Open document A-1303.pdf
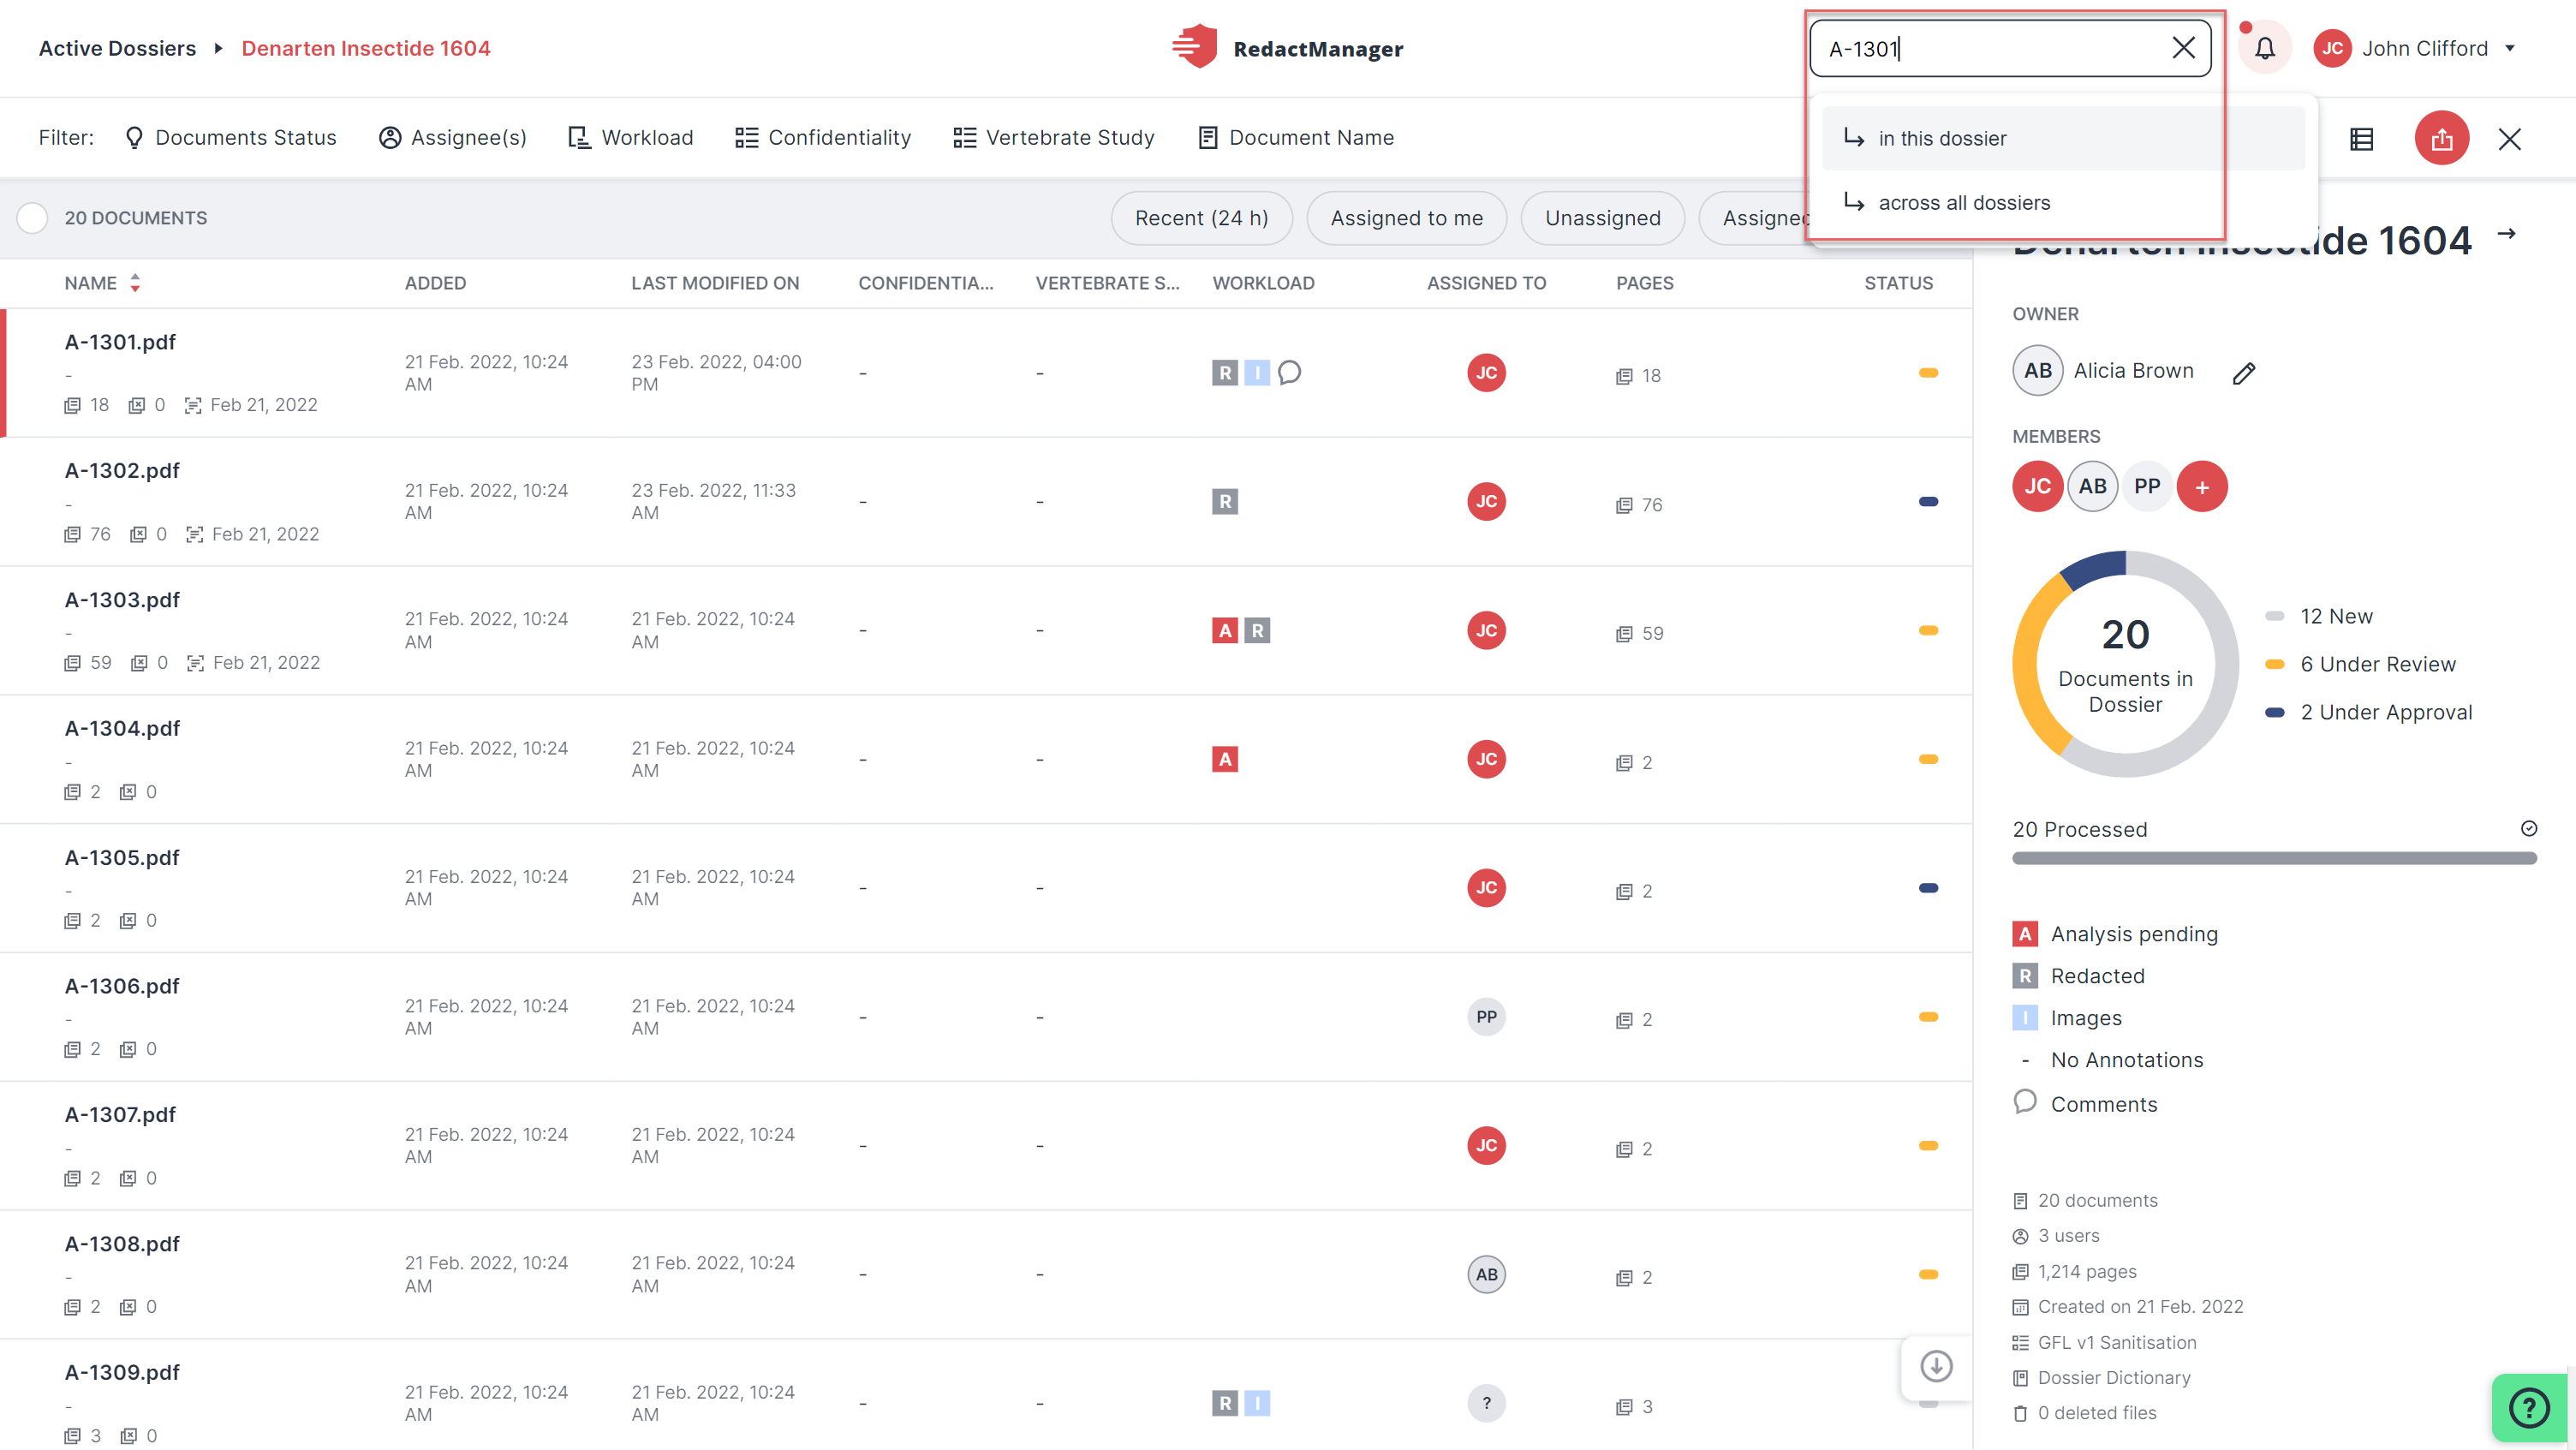The image size is (2576, 1450). click(122, 600)
